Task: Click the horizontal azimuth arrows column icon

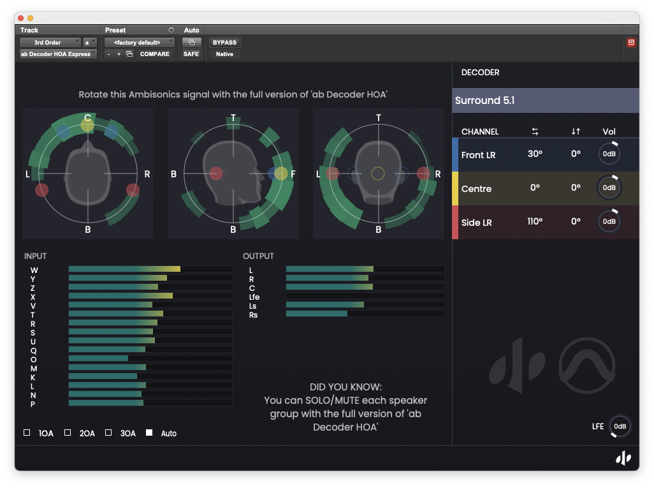Action: click(535, 131)
